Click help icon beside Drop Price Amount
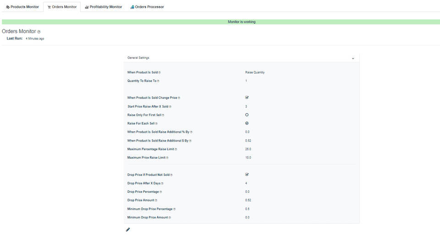440x246 pixels. click(x=156, y=201)
